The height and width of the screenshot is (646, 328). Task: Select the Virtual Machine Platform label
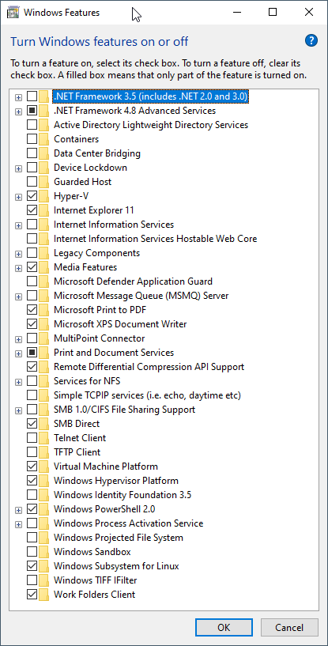pyautogui.click(x=105, y=467)
